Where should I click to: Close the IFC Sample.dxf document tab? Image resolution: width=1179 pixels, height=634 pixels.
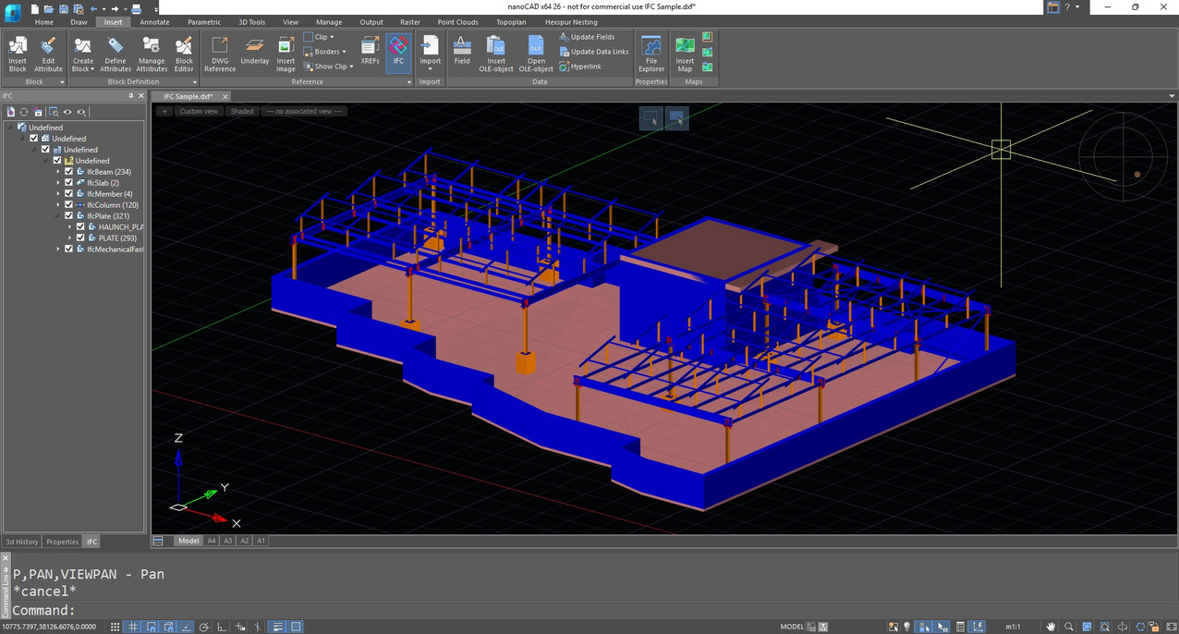225,96
